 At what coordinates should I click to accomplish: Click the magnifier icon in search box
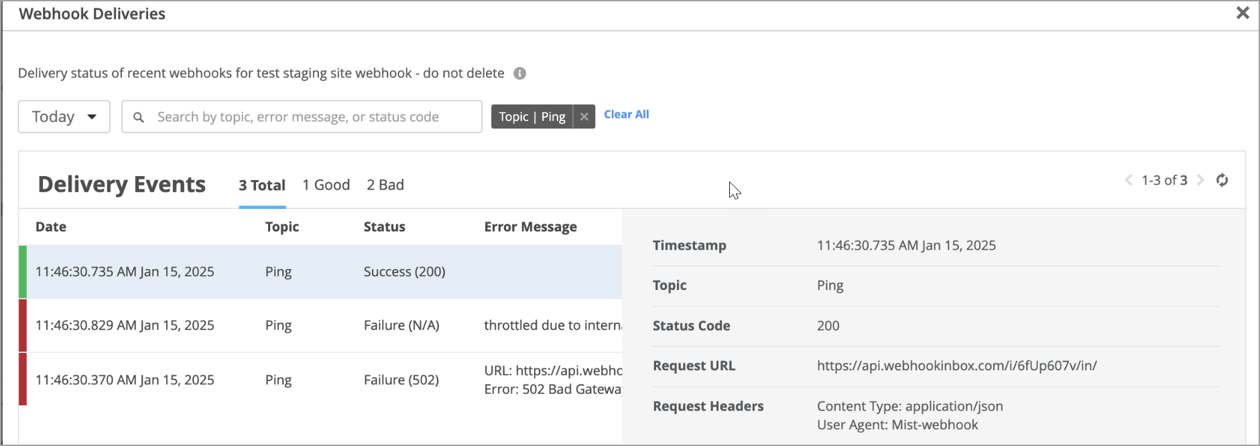point(139,117)
